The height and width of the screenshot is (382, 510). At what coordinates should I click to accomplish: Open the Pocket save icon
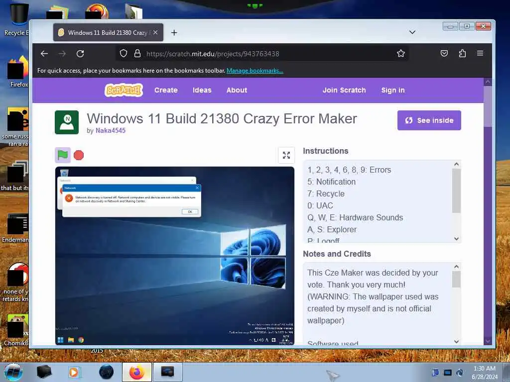444,54
